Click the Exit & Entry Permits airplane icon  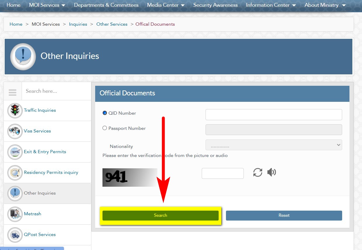coord(15,152)
